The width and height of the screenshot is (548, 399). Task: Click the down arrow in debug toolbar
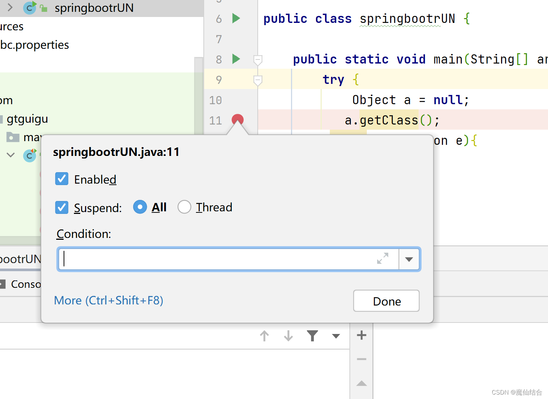(x=288, y=336)
